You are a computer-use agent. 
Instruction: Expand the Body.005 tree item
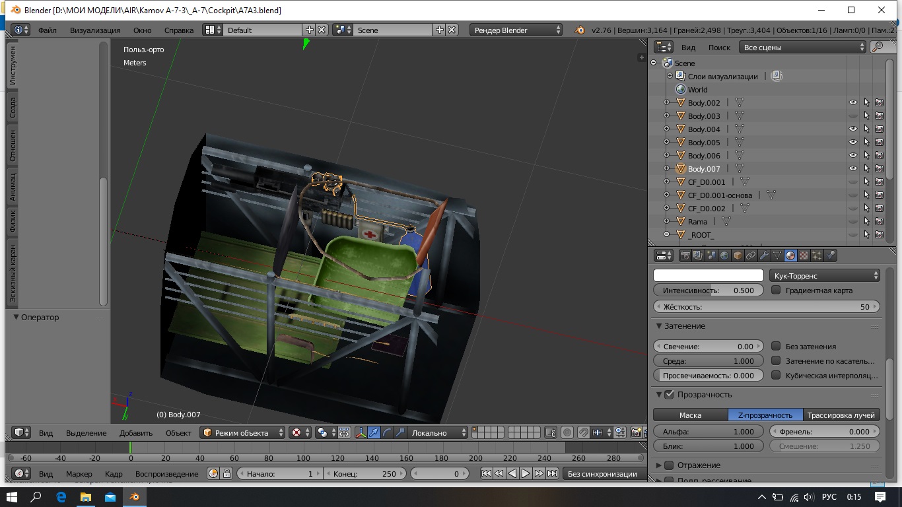666,143
